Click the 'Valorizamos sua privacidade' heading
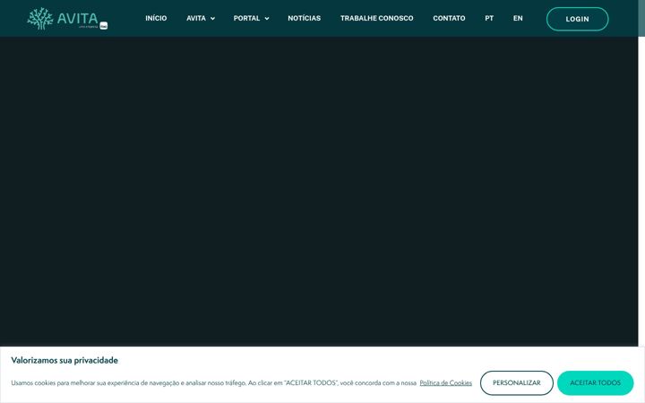 point(64,360)
